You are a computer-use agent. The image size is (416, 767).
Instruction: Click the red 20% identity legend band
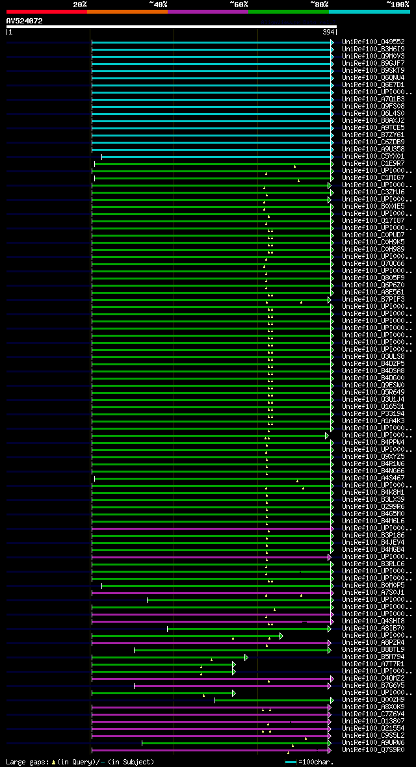click(x=47, y=11)
